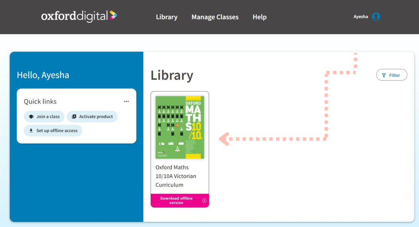
Task: Click Set up offline access quick link
Action: coord(53,130)
